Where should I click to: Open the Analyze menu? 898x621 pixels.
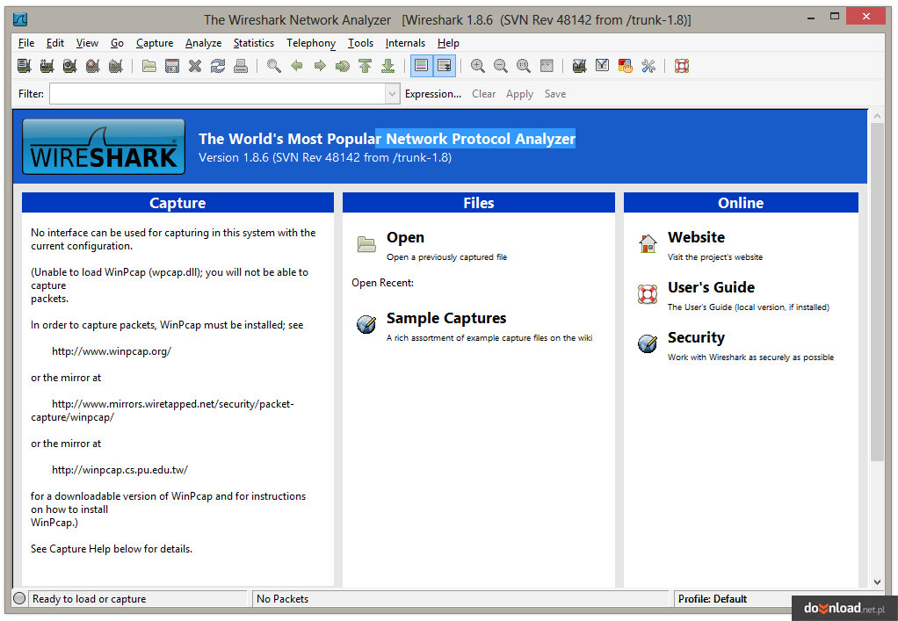pyautogui.click(x=203, y=43)
